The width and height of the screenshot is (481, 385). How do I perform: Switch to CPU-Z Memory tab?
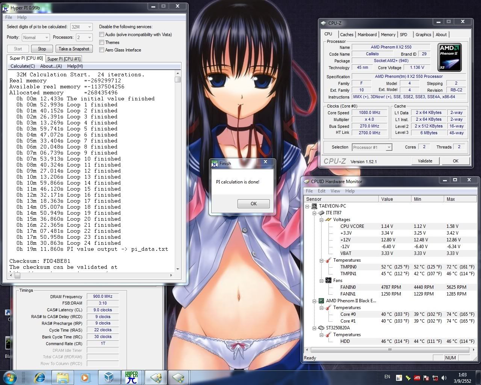point(388,35)
